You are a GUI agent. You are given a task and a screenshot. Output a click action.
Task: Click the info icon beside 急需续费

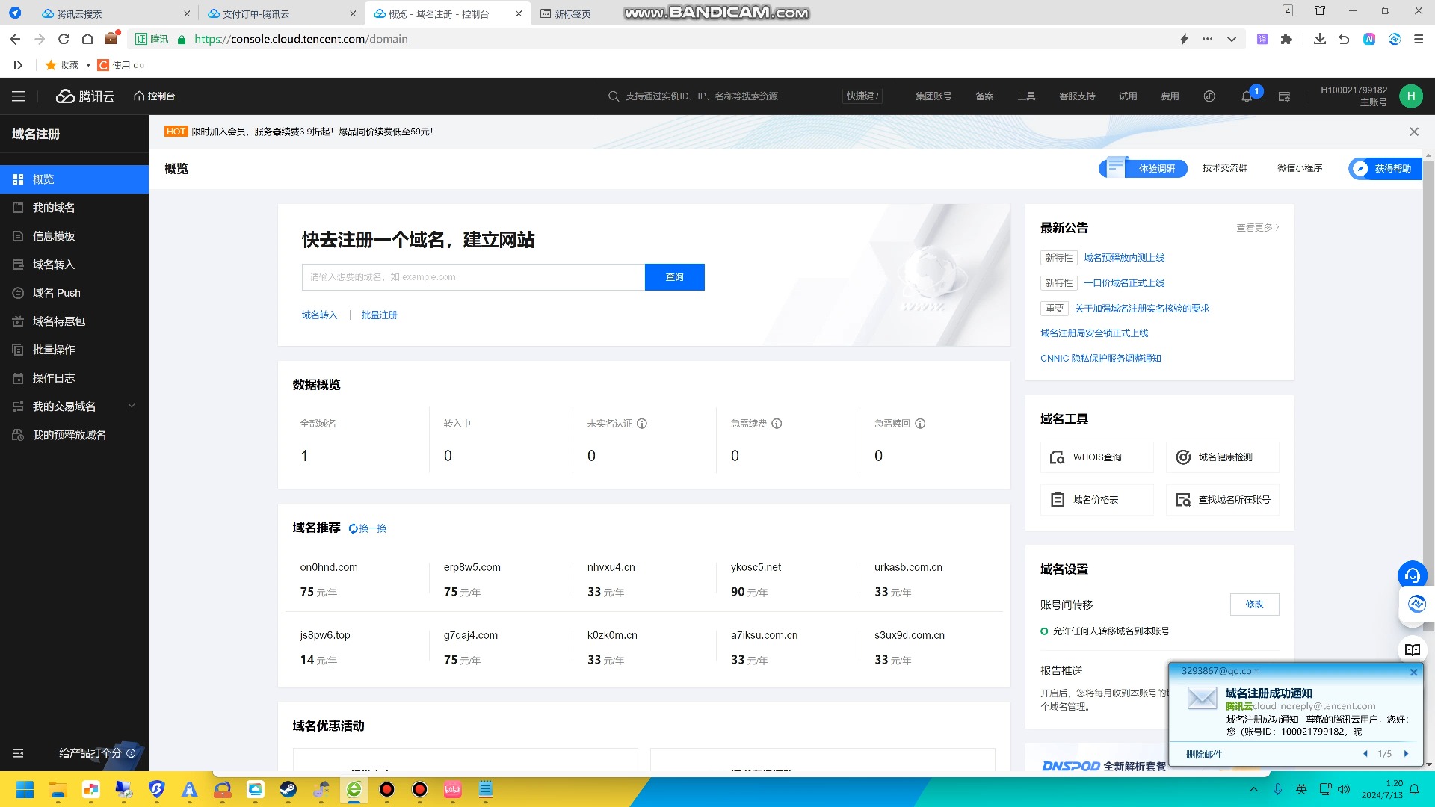point(777,424)
